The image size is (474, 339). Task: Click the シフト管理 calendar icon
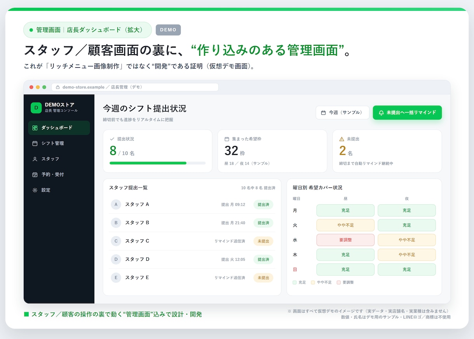tap(35, 143)
